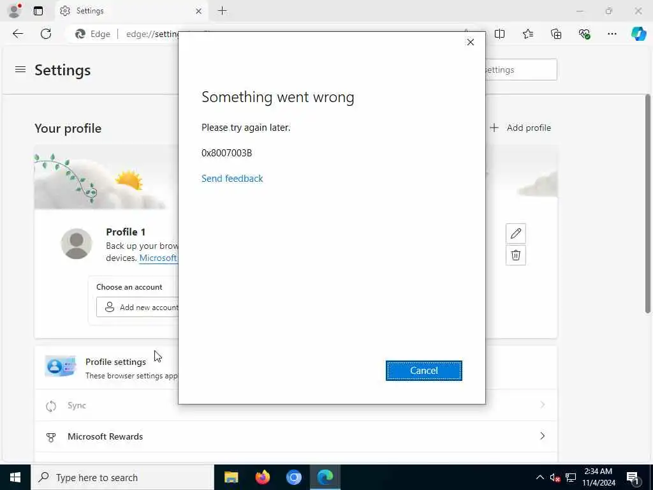Click the Add new account option
This screenshot has height=490, width=653.
(x=138, y=307)
